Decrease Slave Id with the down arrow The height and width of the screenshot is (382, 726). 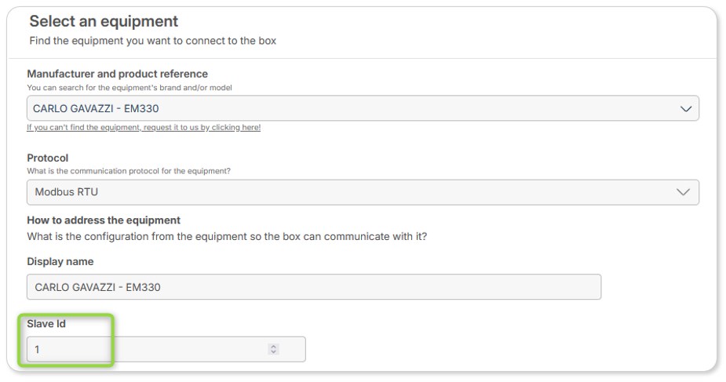click(273, 352)
